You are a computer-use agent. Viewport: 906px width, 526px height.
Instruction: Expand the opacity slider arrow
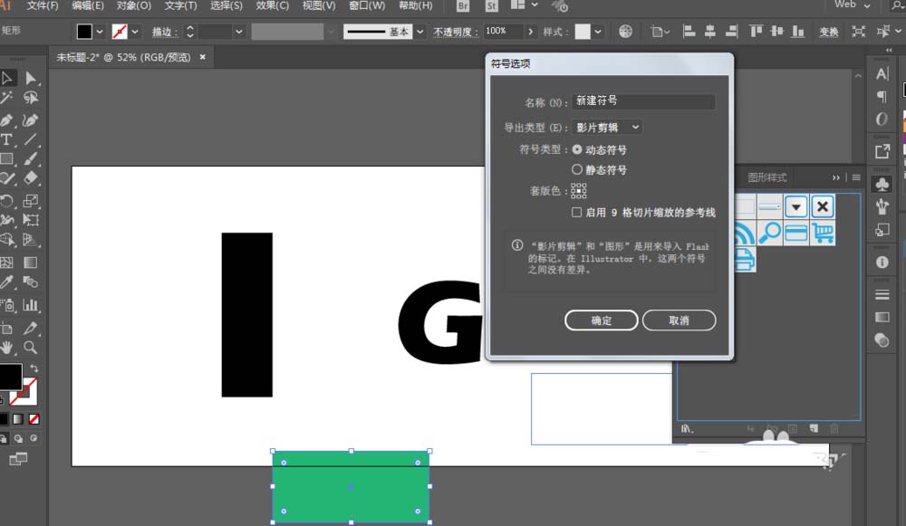[x=530, y=32]
